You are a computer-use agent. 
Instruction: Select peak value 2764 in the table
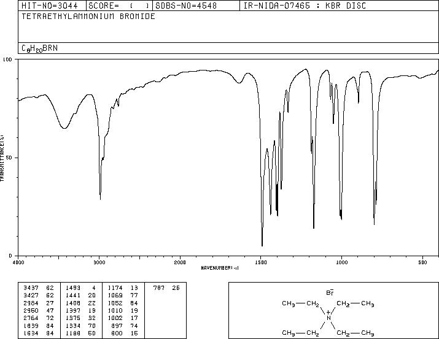31,318
